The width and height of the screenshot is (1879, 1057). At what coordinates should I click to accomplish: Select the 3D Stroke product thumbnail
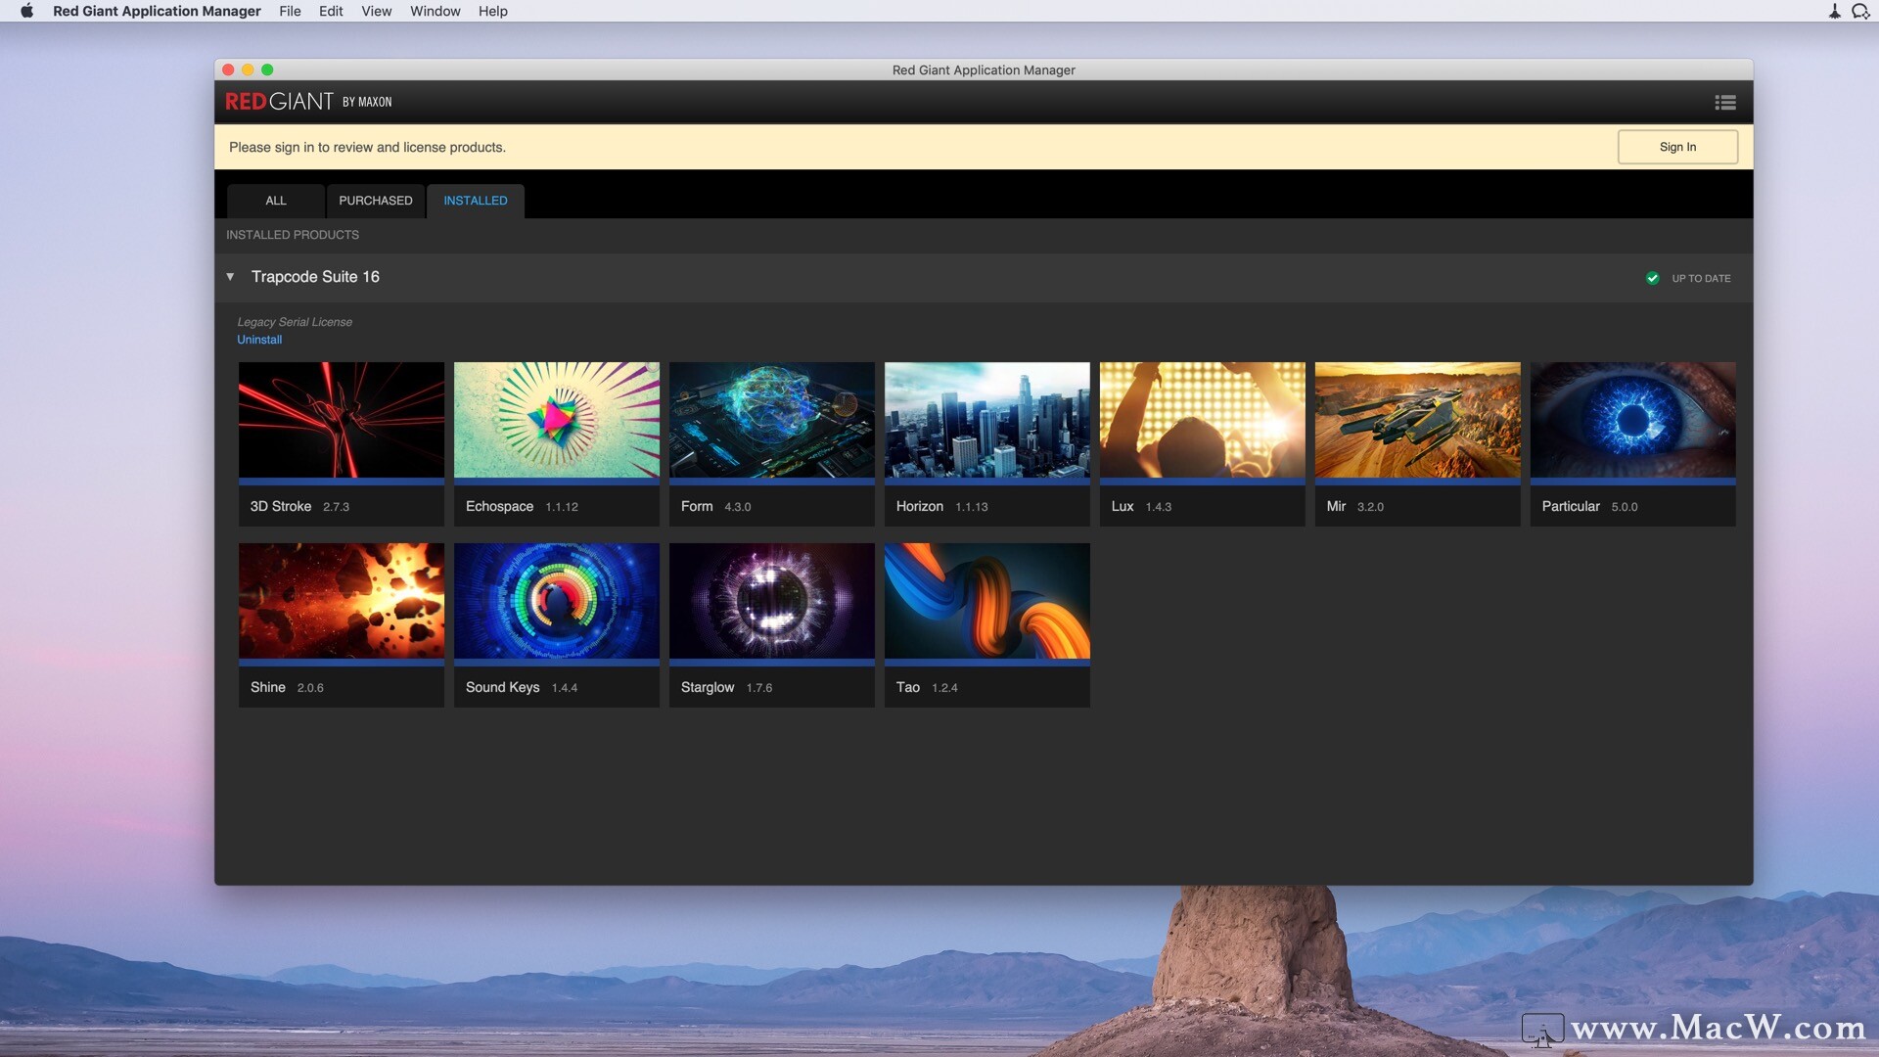[x=341, y=420]
